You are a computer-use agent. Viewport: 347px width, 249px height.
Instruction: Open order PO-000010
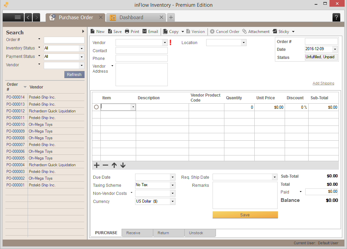[45, 124]
